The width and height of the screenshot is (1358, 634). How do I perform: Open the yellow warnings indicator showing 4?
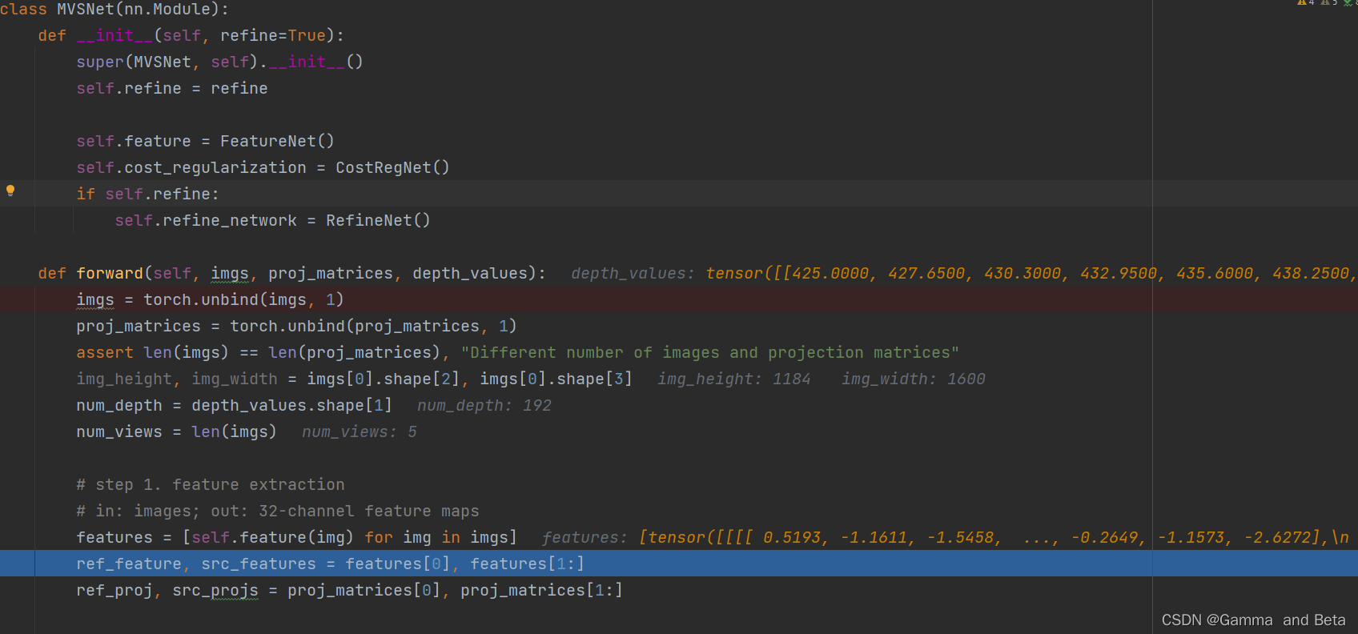tap(1306, 2)
